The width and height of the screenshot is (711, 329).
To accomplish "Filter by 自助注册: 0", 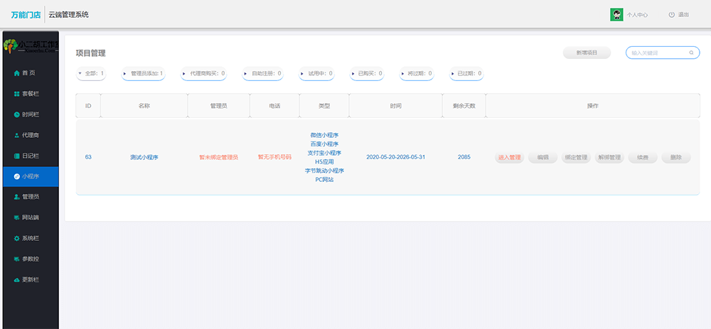I will pos(263,73).
